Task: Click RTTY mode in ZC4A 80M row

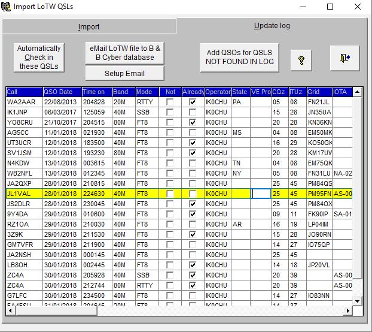Action: click(145, 285)
